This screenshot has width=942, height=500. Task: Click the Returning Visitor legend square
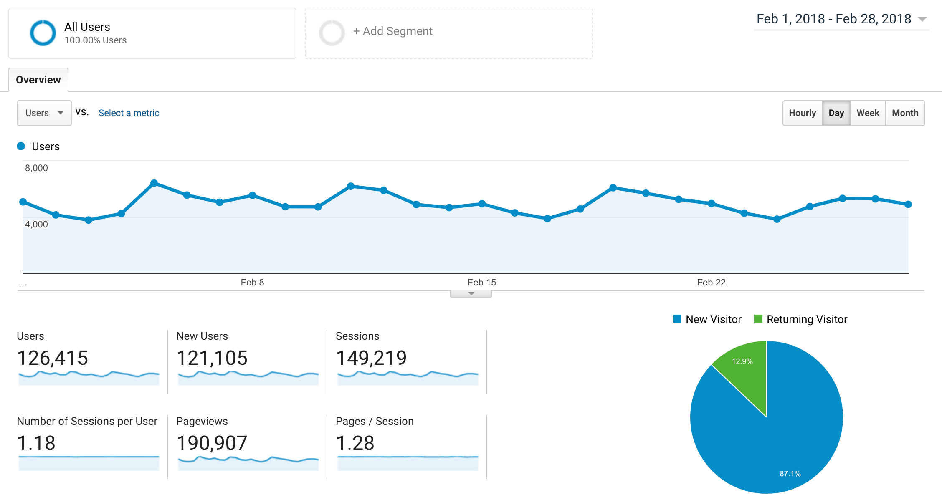click(x=758, y=319)
